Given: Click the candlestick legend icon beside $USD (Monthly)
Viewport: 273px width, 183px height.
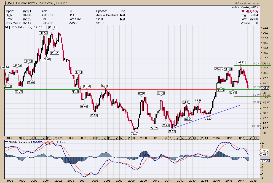Looking at the screenshot, I should (x=7, y=27).
